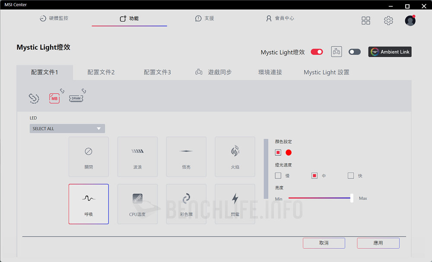Click the effects list vertical scrollbar
Viewport: 432px width, 262px height.
pos(266,169)
